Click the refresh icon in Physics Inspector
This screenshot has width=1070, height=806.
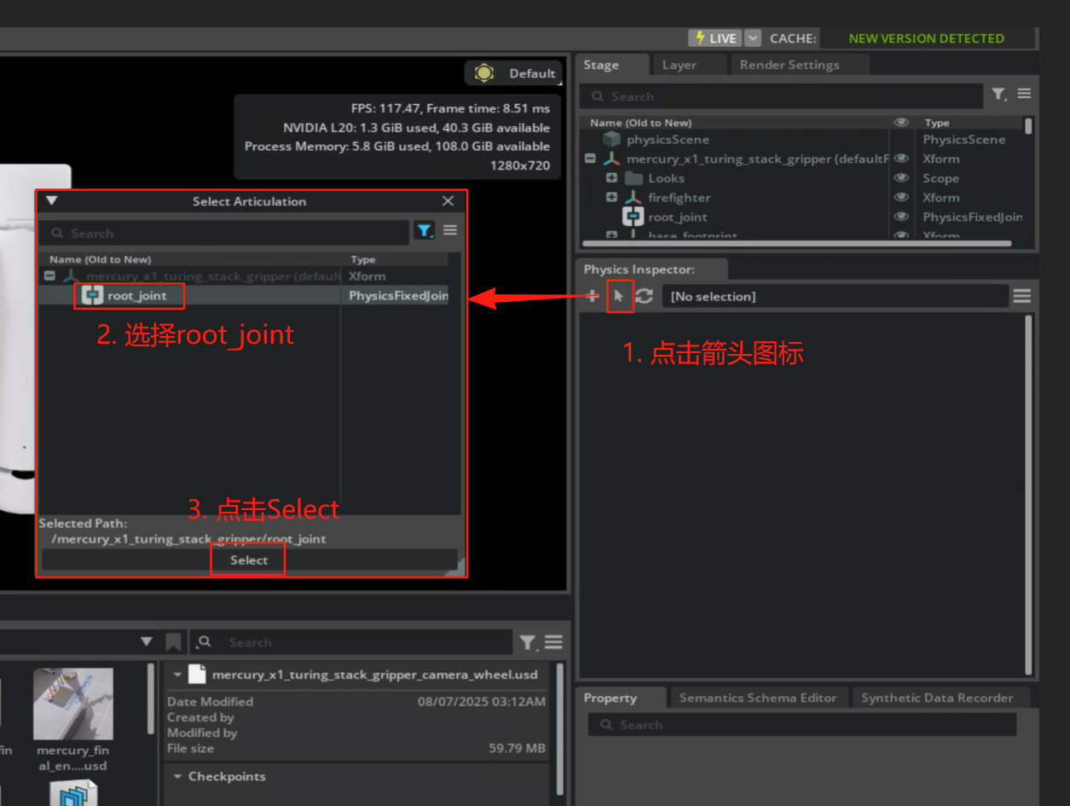[645, 296]
